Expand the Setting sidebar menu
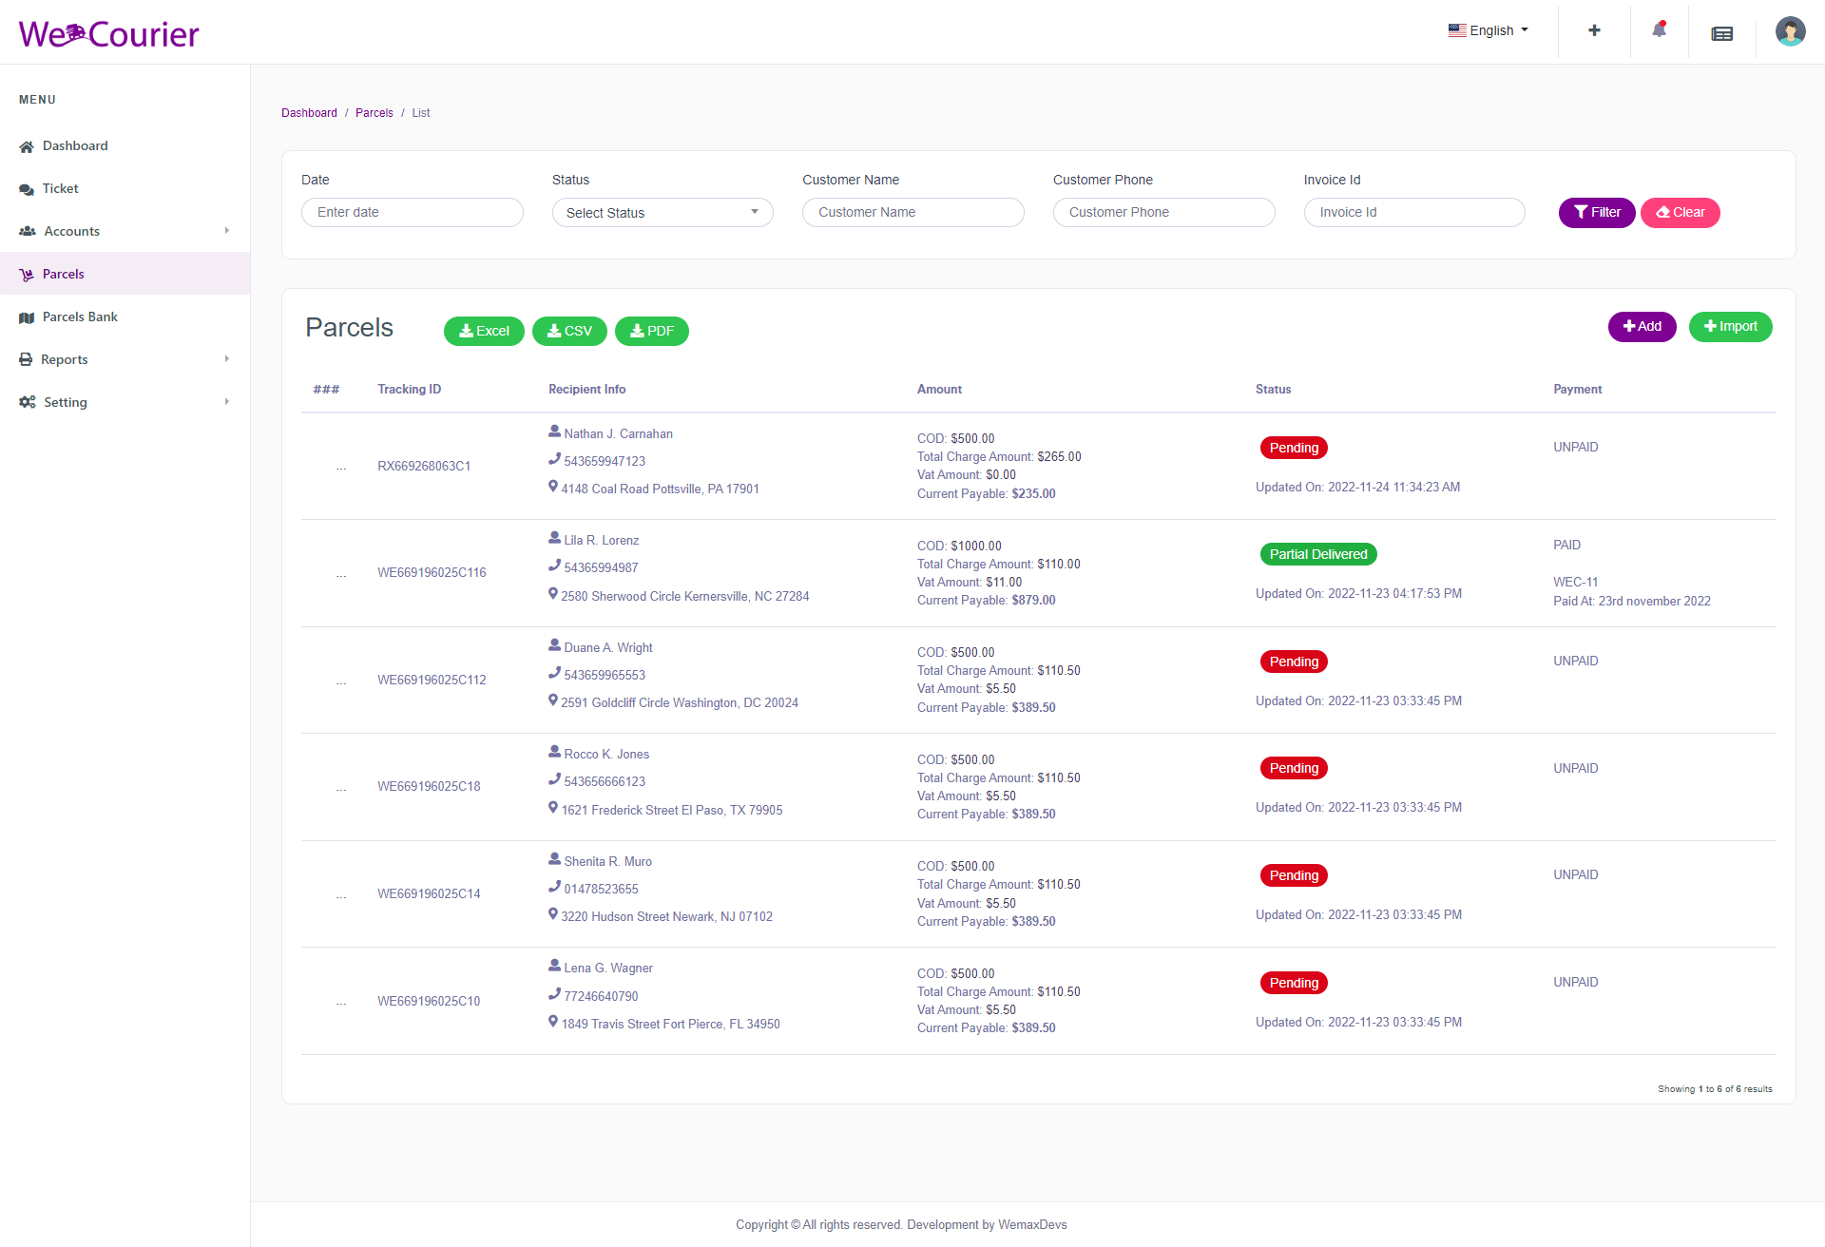 (x=64, y=402)
